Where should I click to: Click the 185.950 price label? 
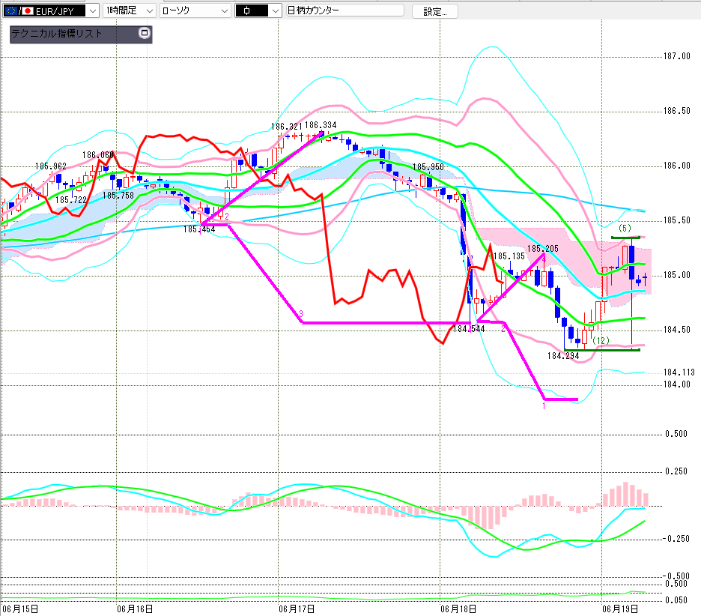[428, 167]
